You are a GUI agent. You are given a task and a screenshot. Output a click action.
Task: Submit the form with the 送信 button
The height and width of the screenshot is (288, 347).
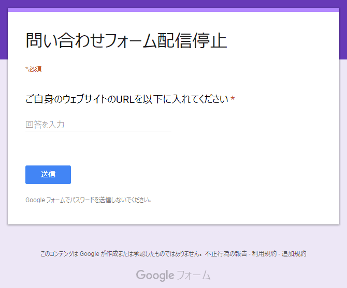(48, 175)
